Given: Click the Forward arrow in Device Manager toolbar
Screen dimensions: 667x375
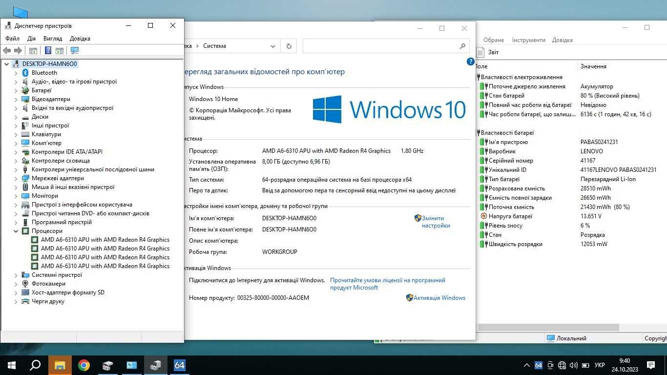Looking at the screenshot, I should point(18,50).
